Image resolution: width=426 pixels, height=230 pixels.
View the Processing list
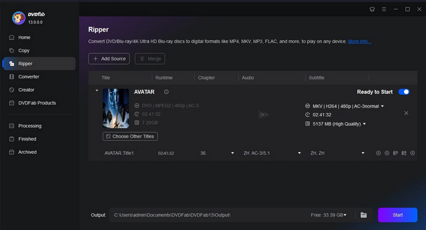coord(30,126)
